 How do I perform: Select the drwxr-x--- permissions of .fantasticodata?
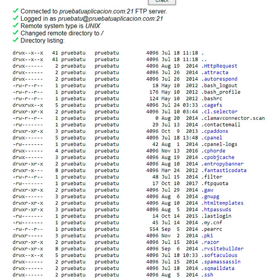[28, 170]
